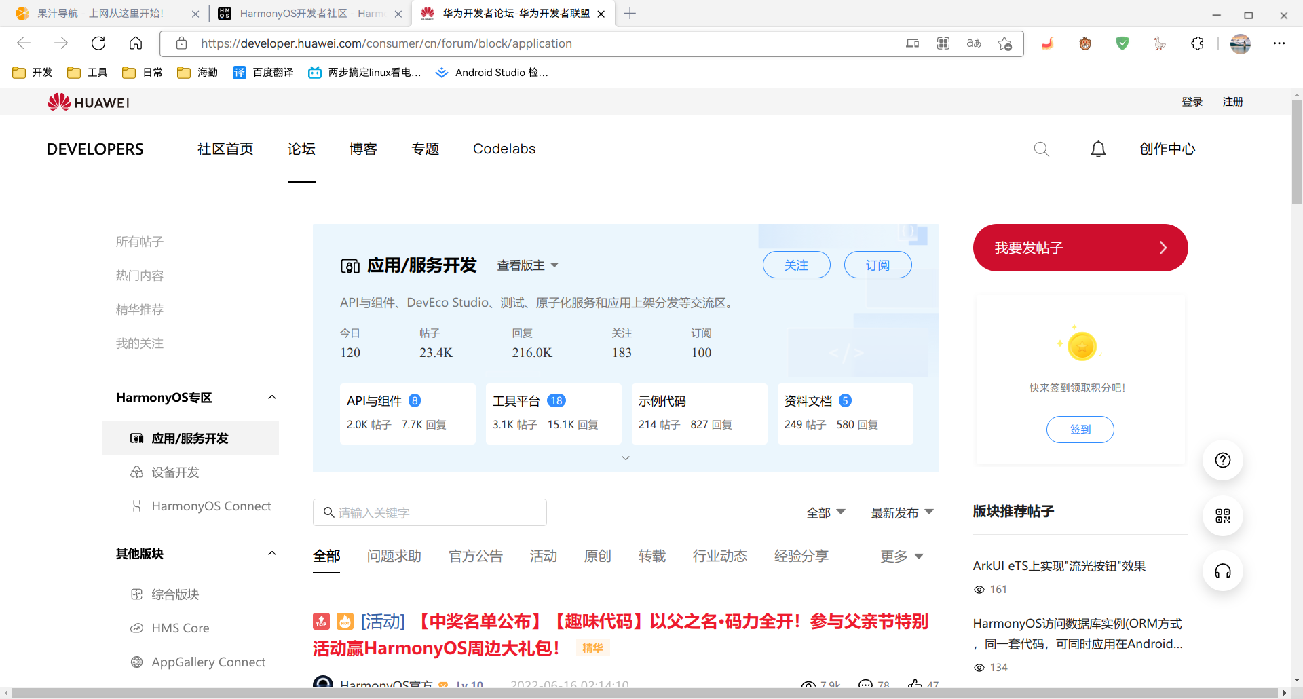The width and height of the screenshot is (1303, 699).
Task: Open the QR code floating icon
Action: [x=1222, y=516]
